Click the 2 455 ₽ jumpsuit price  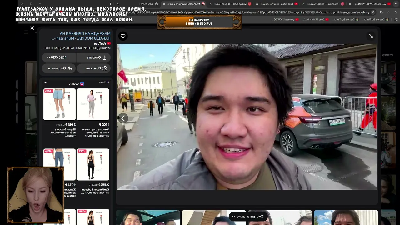coord(103,185)
